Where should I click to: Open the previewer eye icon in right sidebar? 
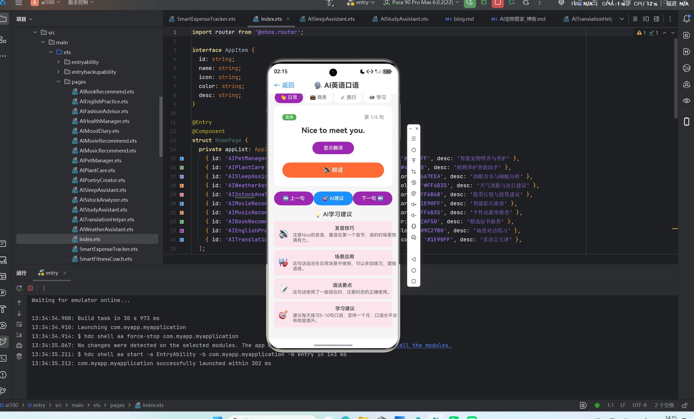pyautogui.click(x=686, y=101)
